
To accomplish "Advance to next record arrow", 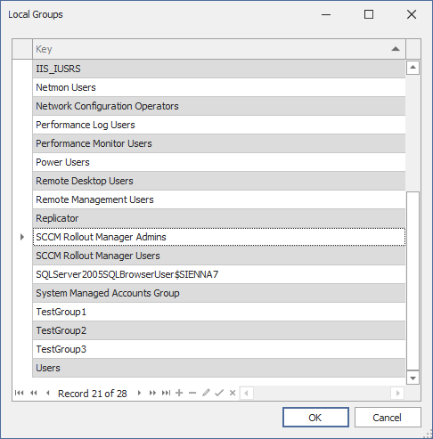I will coord(139,393).
